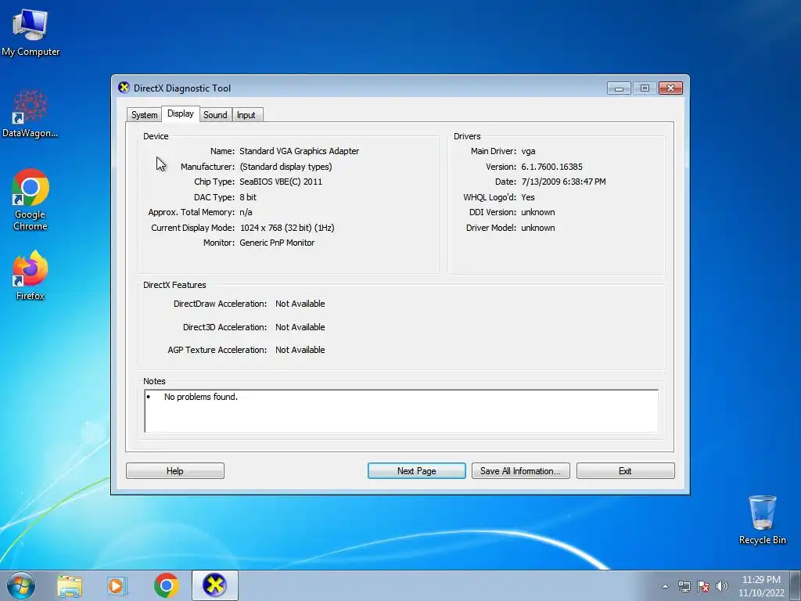Switch to the Input tab

(246, 115)
